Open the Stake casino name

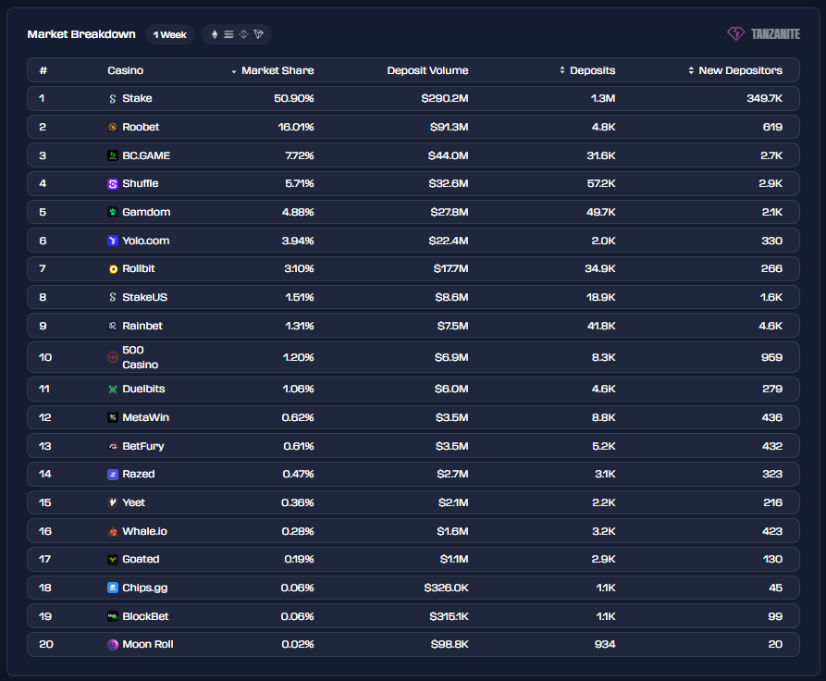(137, 99)
